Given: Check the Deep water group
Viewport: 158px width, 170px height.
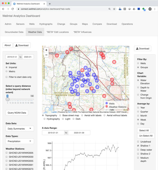Looking at the screenshot, I should click(138, 150).
